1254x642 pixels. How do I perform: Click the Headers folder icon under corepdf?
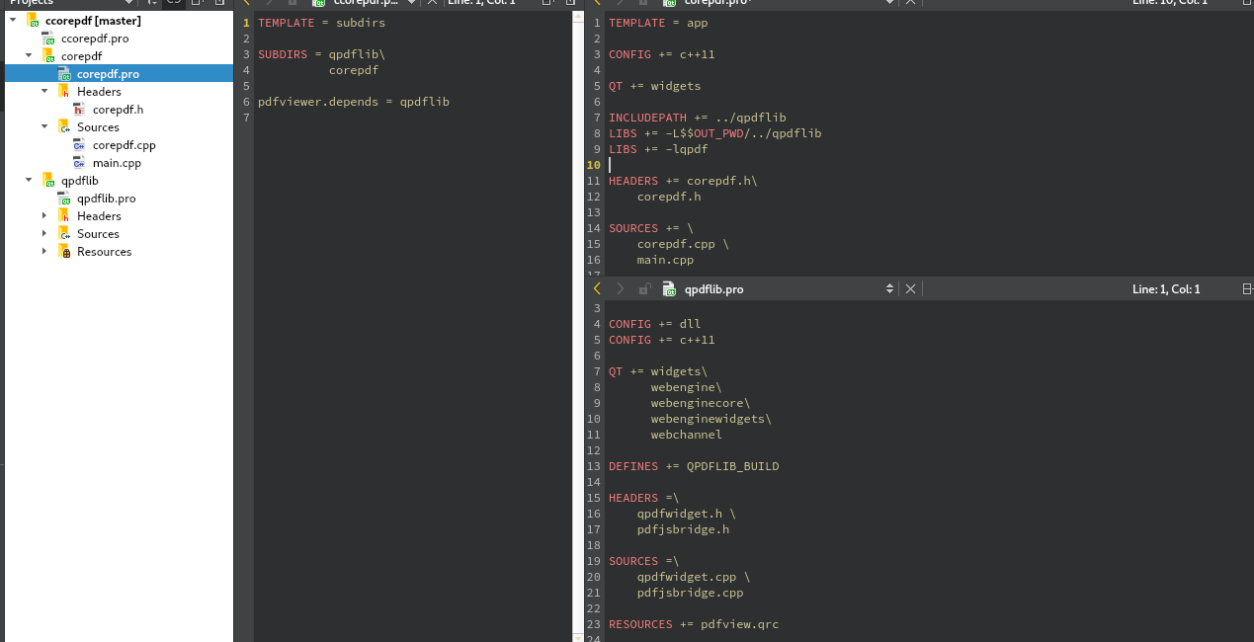64,92
